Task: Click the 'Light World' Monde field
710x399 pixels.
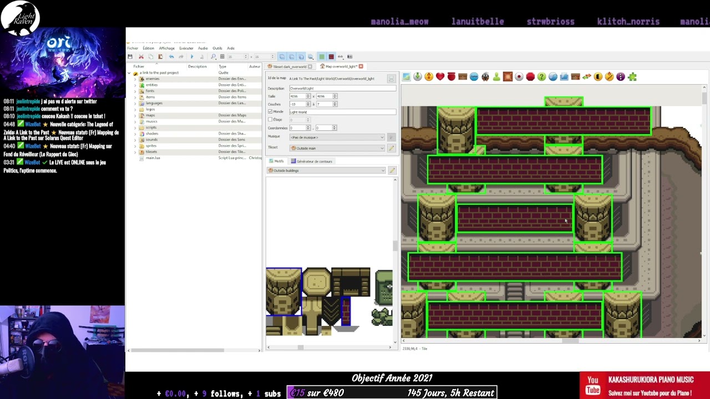Action: [342, 112]
